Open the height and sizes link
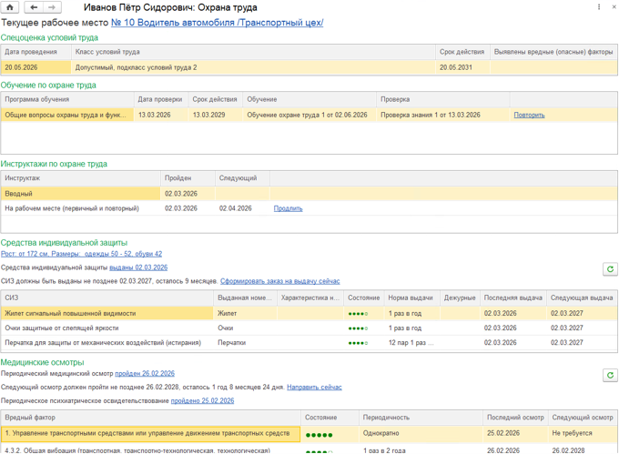 point(81,254)
